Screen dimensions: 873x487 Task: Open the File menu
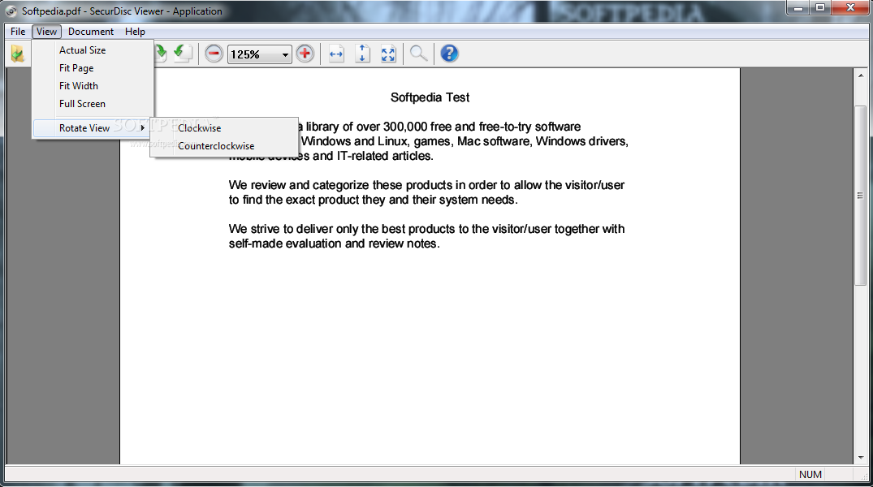click(18, 32)
